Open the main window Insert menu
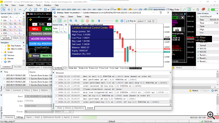The height and width of the screenshot is (123, 219). [x=21, y=5]
